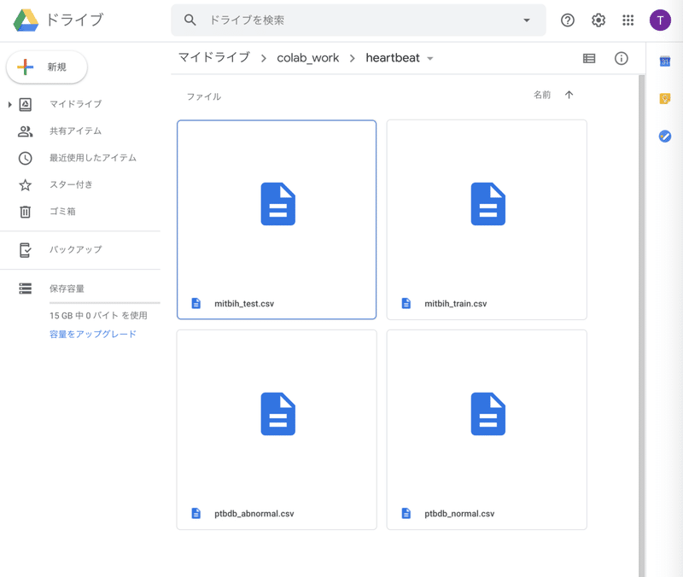This screenshot has height=577, width=683.
Task: Switch to list view layout
Action: (589, 59)
